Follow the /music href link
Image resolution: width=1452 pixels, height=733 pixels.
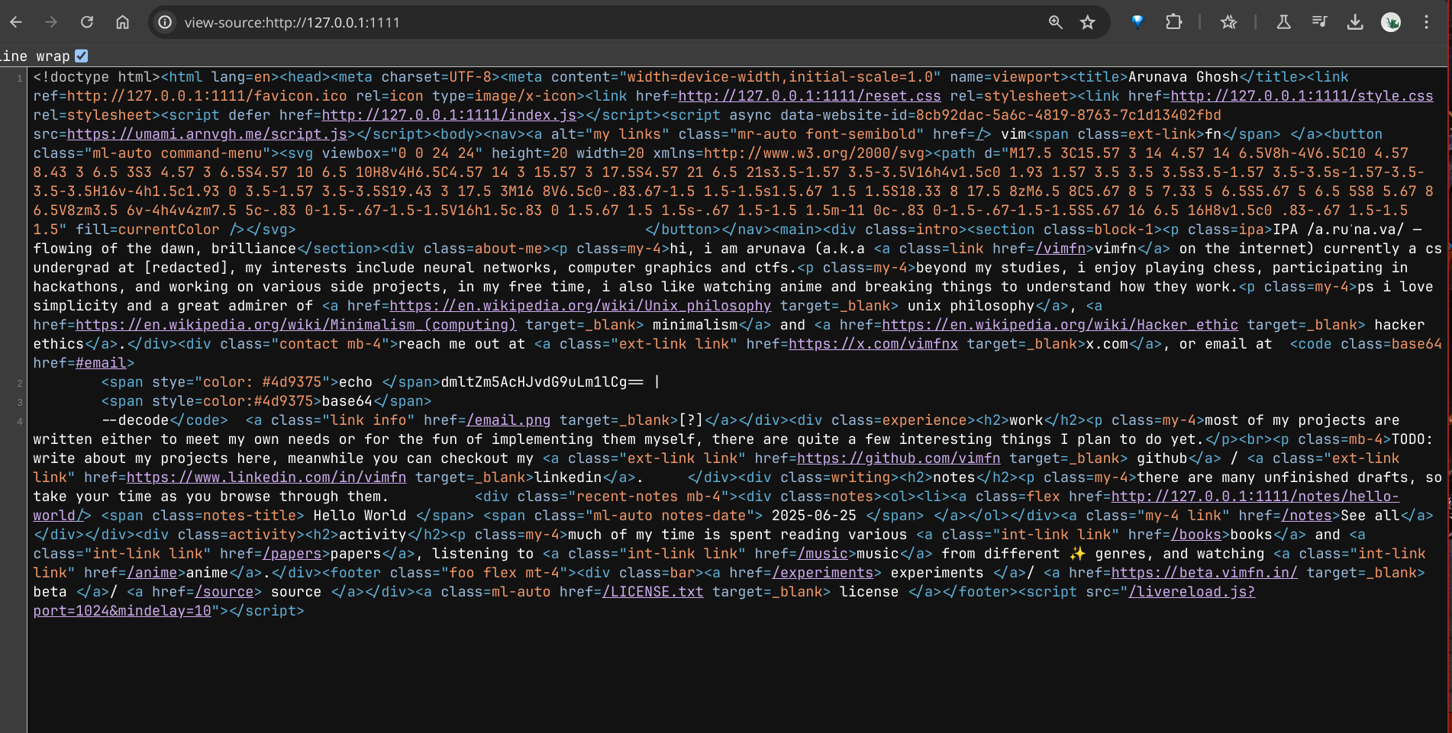[822, 554]
